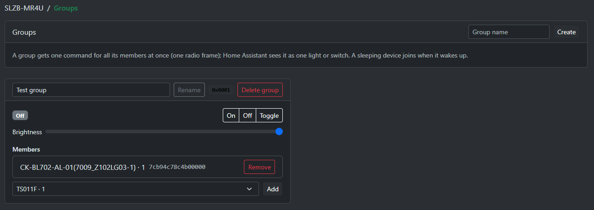Open the TS011F device dropdown
This screenshot has width=594, height=210.
pyautogui.click(x=136, y=189)
